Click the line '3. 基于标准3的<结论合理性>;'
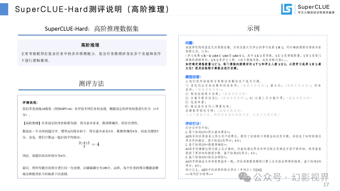Viewport: 340px width, 191px height. [206, 157]
